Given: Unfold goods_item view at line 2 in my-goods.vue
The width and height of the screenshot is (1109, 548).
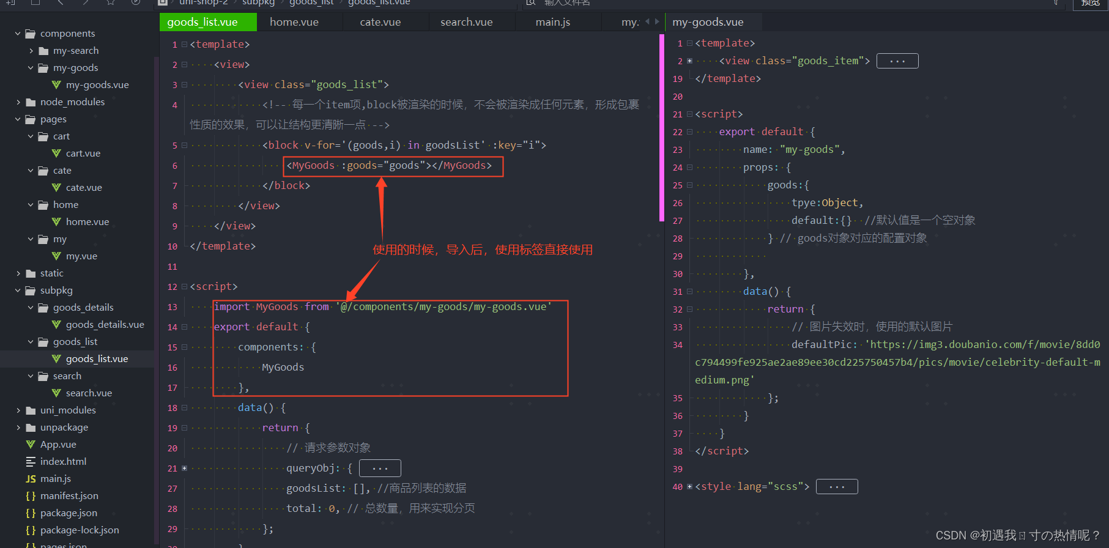Looking at the screenshot, I should coord(689,61).
